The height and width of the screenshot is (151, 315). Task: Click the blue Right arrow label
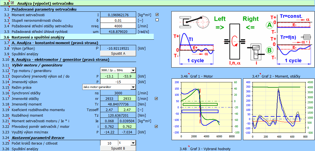click(x=251, y=19)
